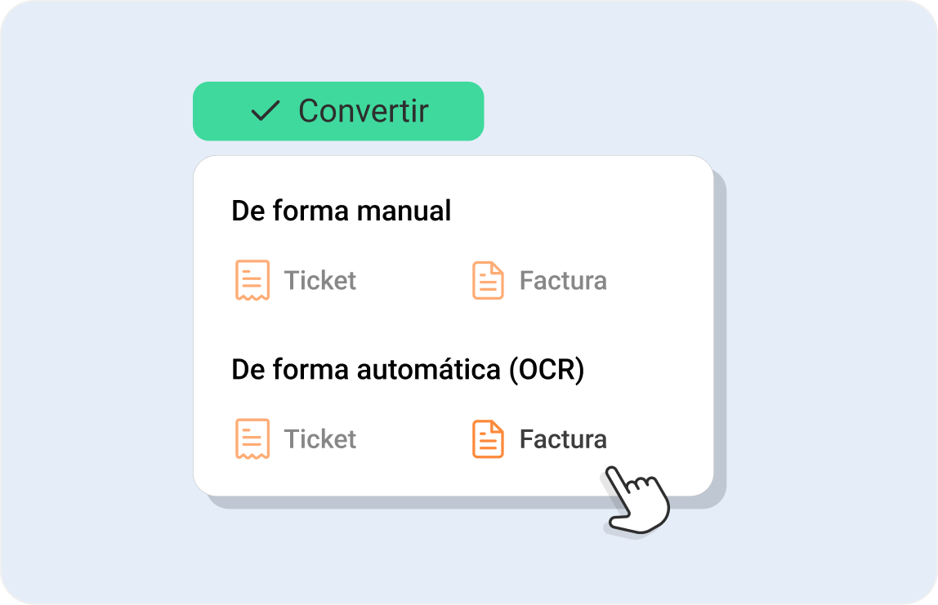Select Factura under De forma manual
Viewport: 938px width, 605px height.
pyautogui.click(x=563, y=280)
